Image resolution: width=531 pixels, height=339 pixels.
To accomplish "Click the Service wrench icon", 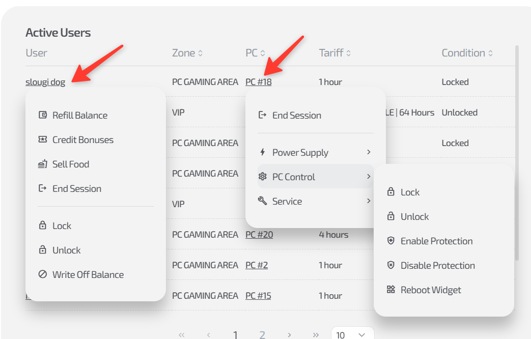I will point(263,201).
